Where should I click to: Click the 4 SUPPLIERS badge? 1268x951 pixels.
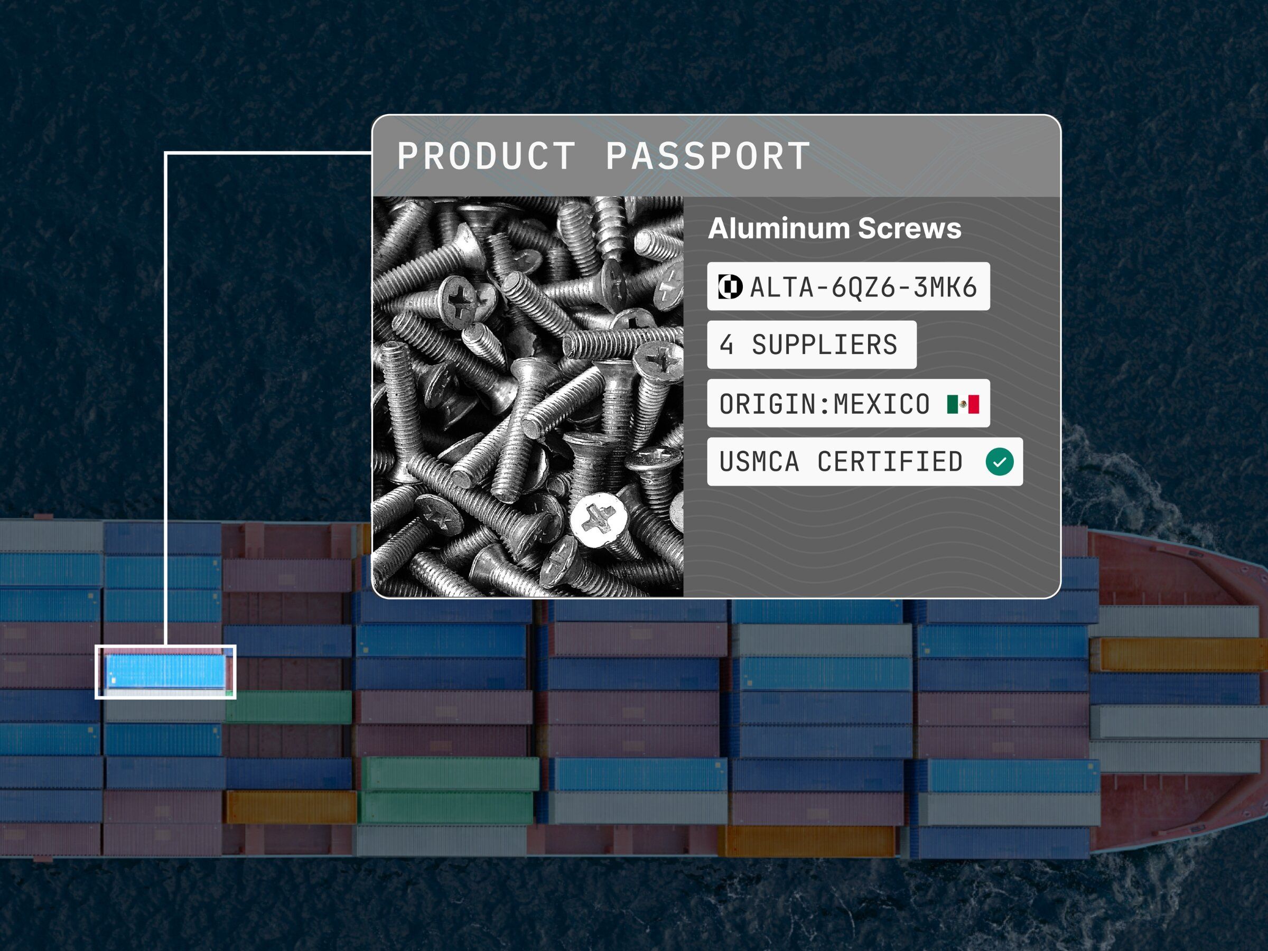coord(811,344)
